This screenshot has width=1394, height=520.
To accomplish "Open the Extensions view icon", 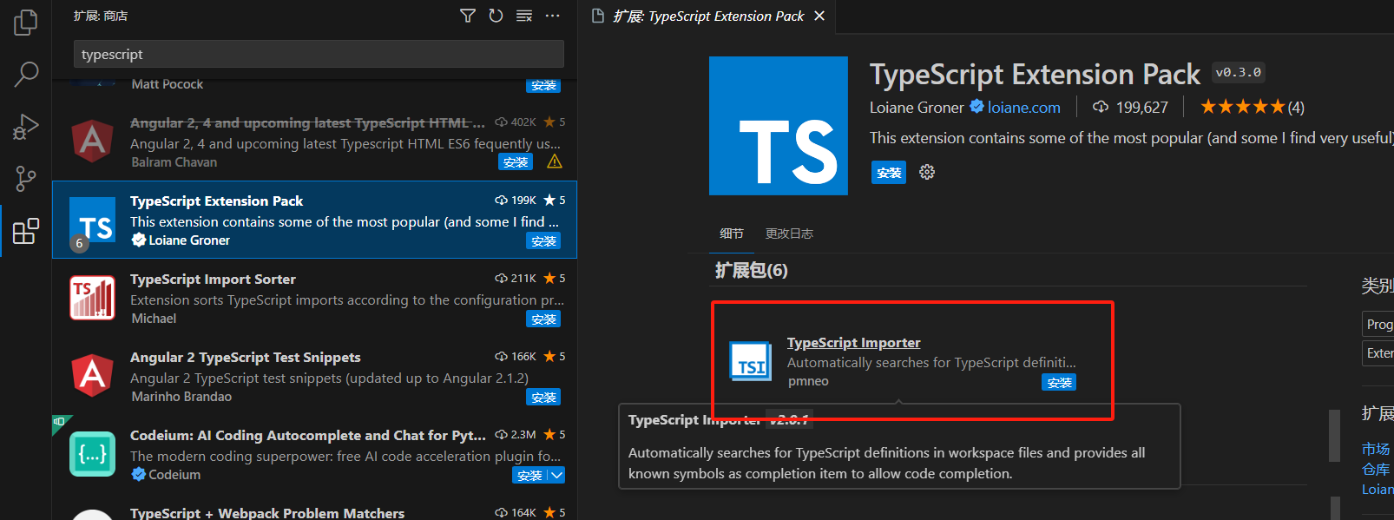I will click(x=26, y=231).
